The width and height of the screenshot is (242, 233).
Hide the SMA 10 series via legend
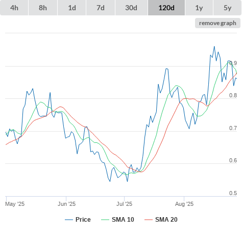[123, 220]
